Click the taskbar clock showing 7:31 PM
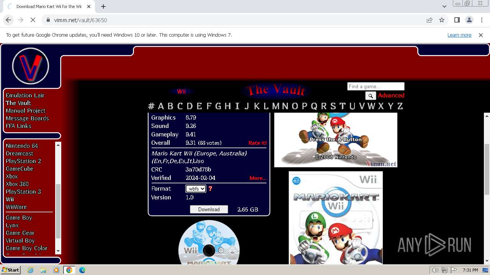Screen dimensions: 490x275 coord(470,270)
